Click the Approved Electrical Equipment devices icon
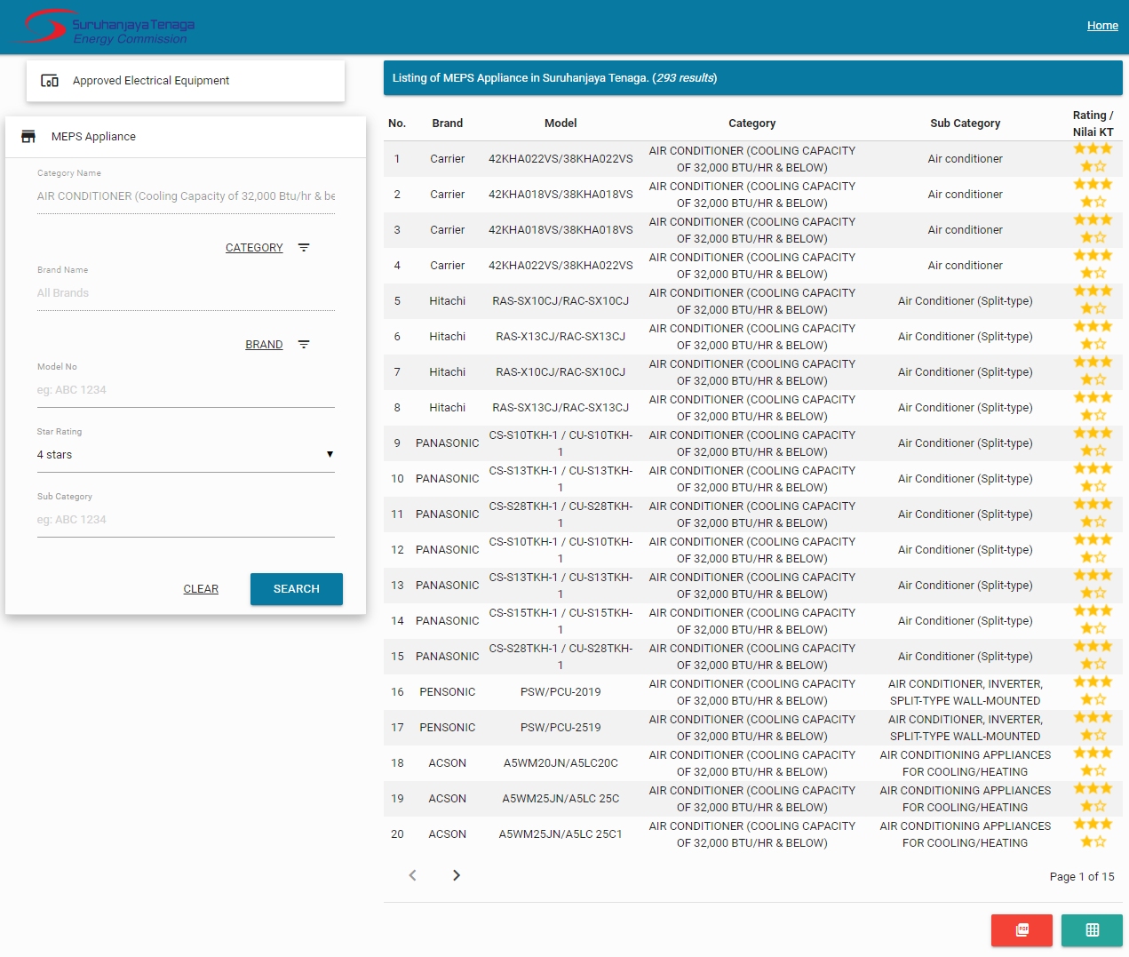This screenshot has width=1129, height=957. coord(50,81)
